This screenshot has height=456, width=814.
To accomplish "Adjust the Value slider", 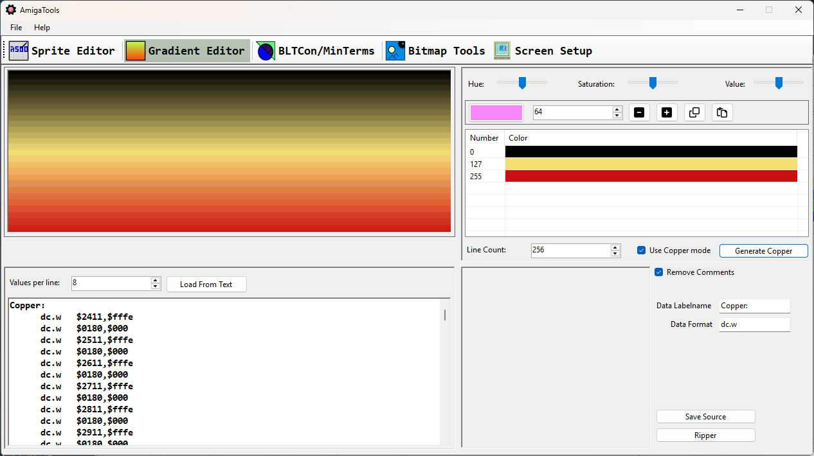I will tap(779, 83).
